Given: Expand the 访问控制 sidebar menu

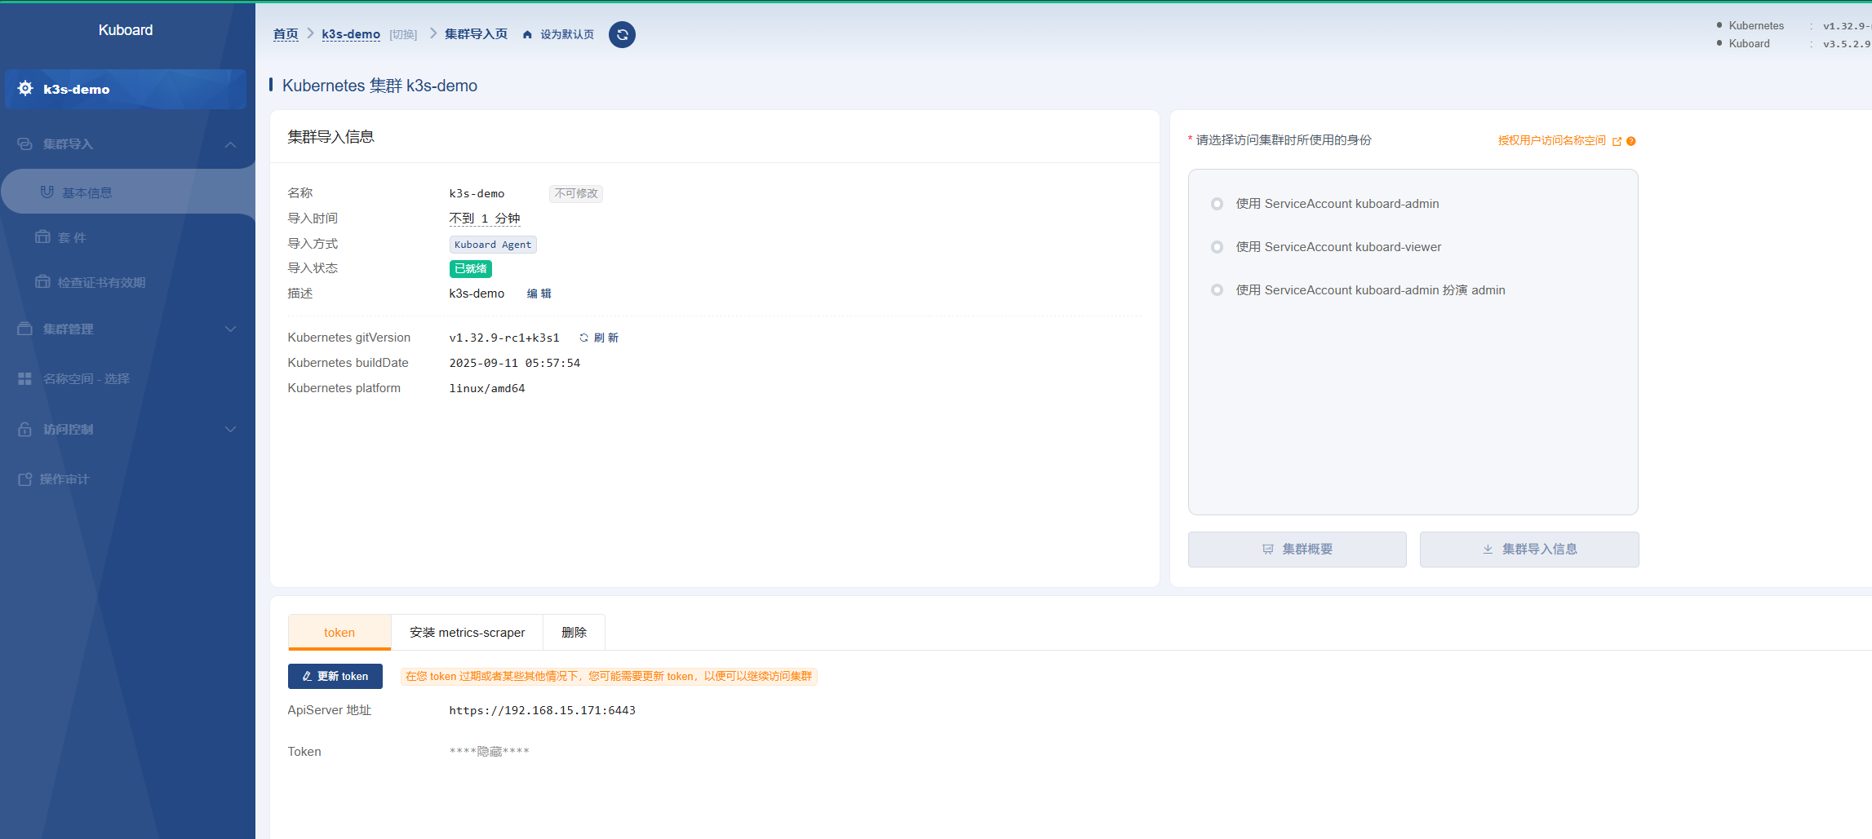Looking at the screenshot, I should pos(230,429).
